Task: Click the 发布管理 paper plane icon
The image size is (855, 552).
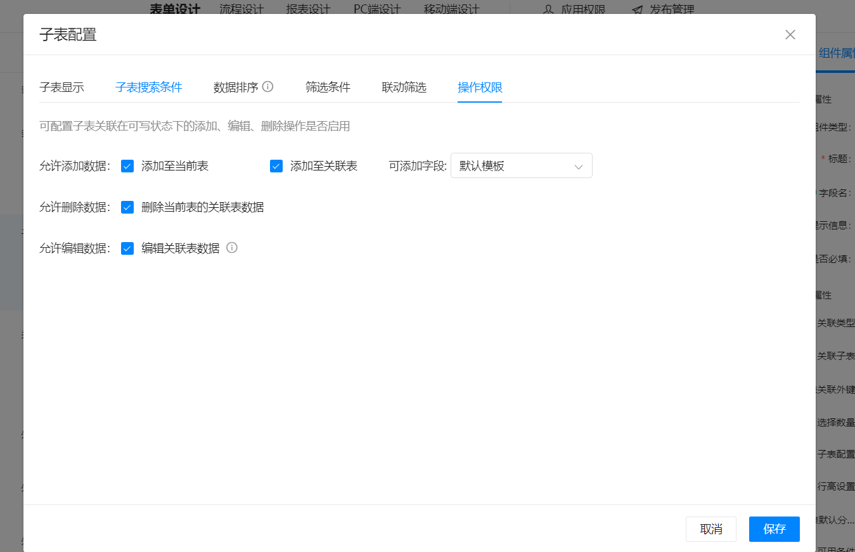Action: pyautogui.click(x=637, y=10)
